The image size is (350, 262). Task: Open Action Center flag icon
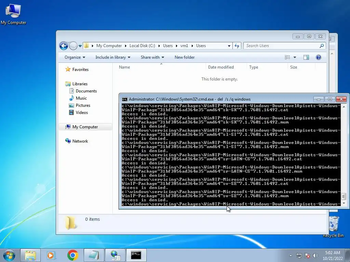point(307,256)
